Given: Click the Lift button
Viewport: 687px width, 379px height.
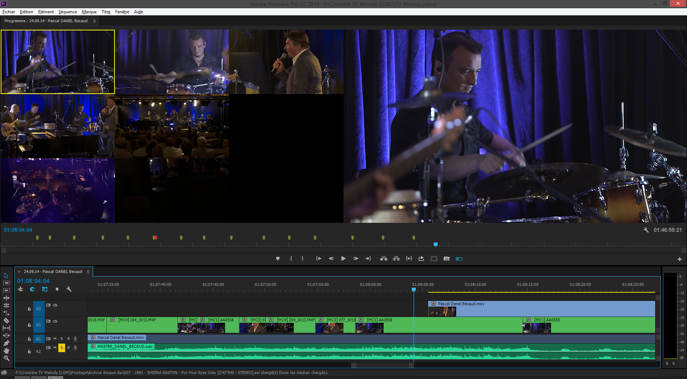Looking at the screenshot, I should (384, 259).
